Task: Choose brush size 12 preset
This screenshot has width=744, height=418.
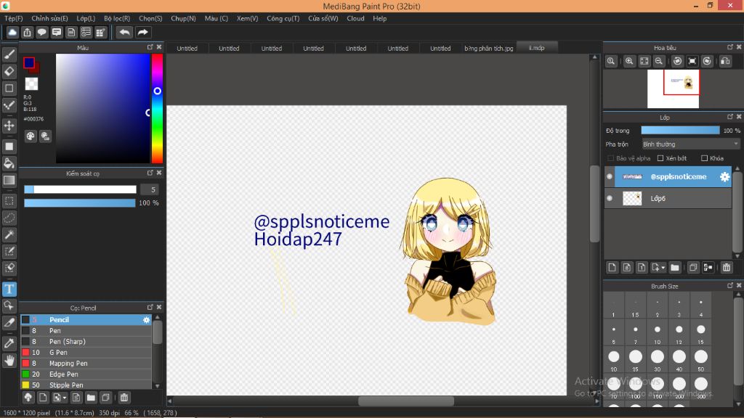Action: pyautogui.click(x=679, y=333)
